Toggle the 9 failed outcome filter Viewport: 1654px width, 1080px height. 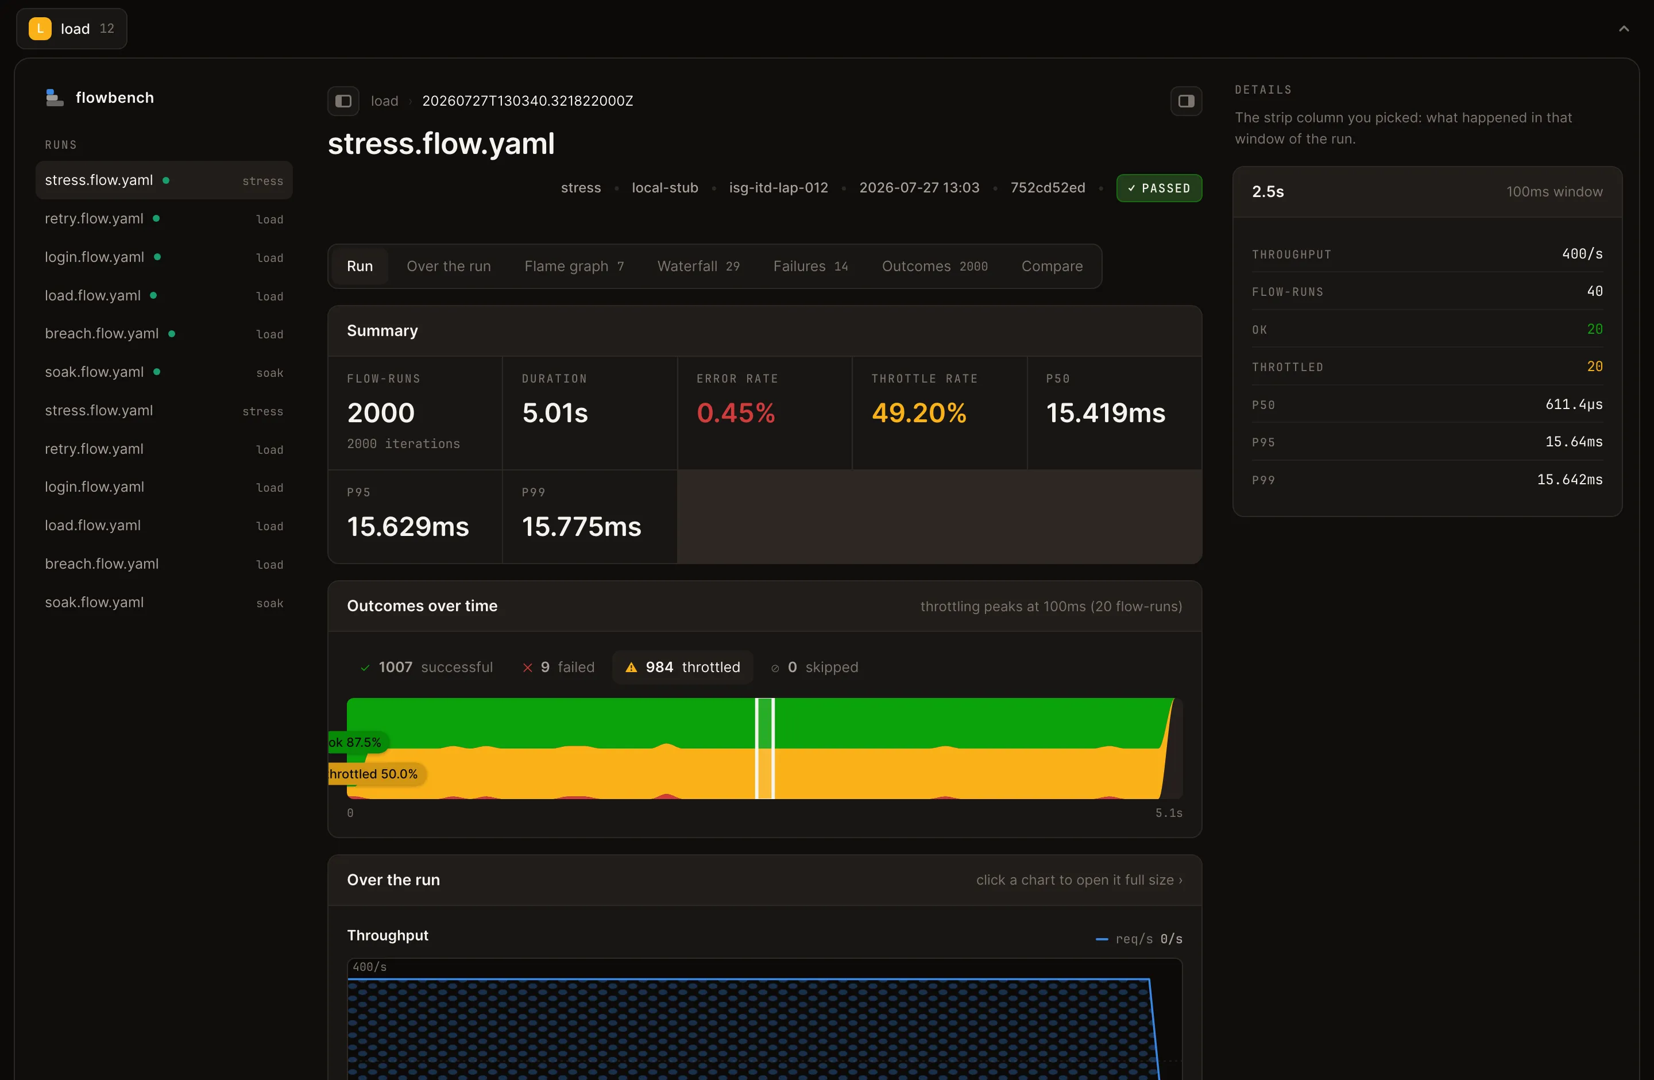pos(559,667)
